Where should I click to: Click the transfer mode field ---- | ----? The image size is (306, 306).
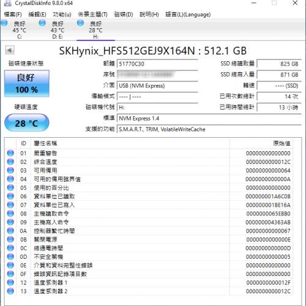click(157, 97)
